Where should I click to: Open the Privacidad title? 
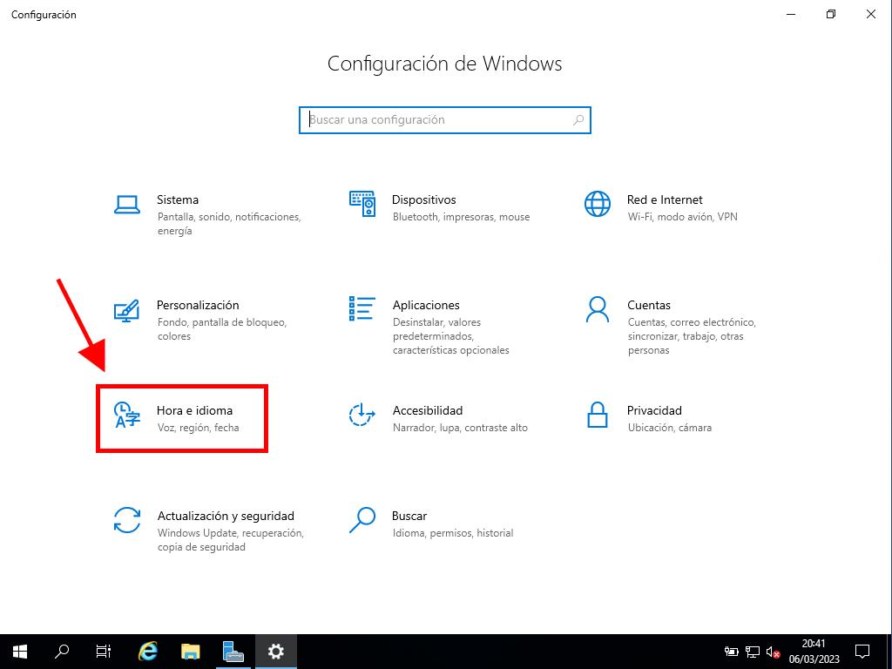click(x=654, y=410)
